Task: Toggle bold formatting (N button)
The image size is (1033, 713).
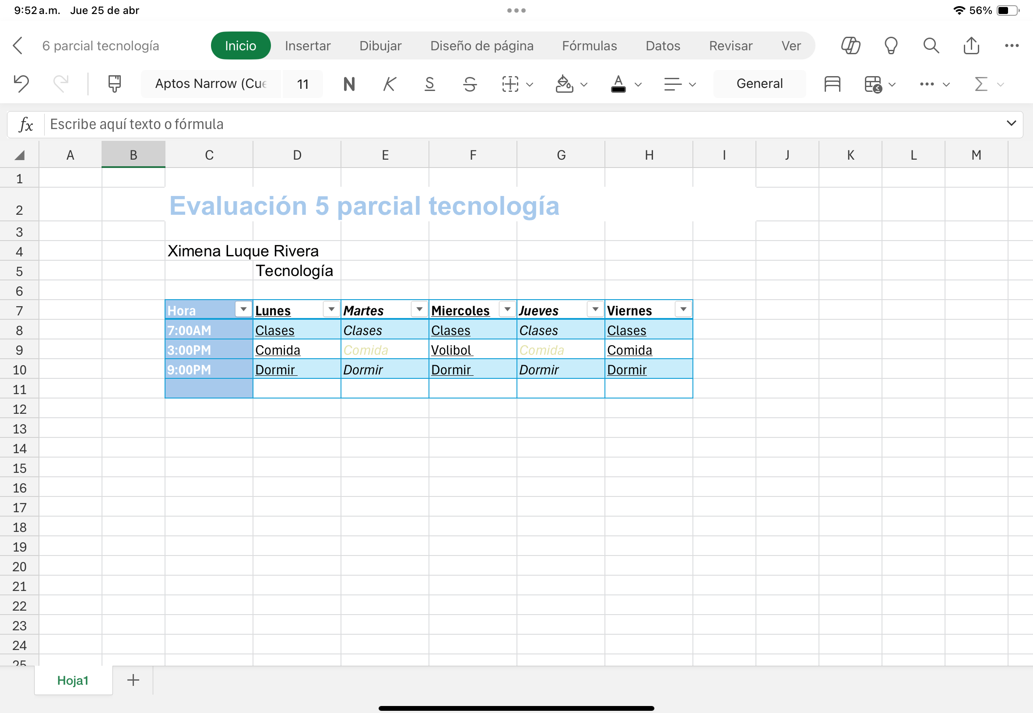Action: click(349, 84)
